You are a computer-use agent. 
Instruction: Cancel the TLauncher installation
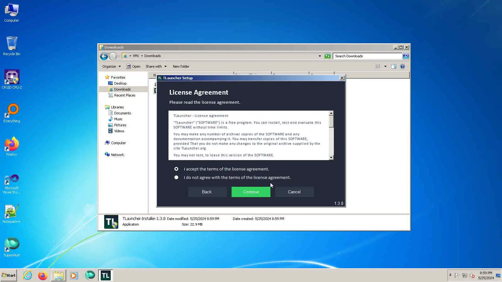tap(294, 192)
